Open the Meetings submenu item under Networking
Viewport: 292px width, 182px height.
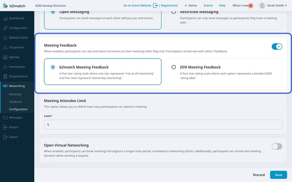click(x=15, y=94)
